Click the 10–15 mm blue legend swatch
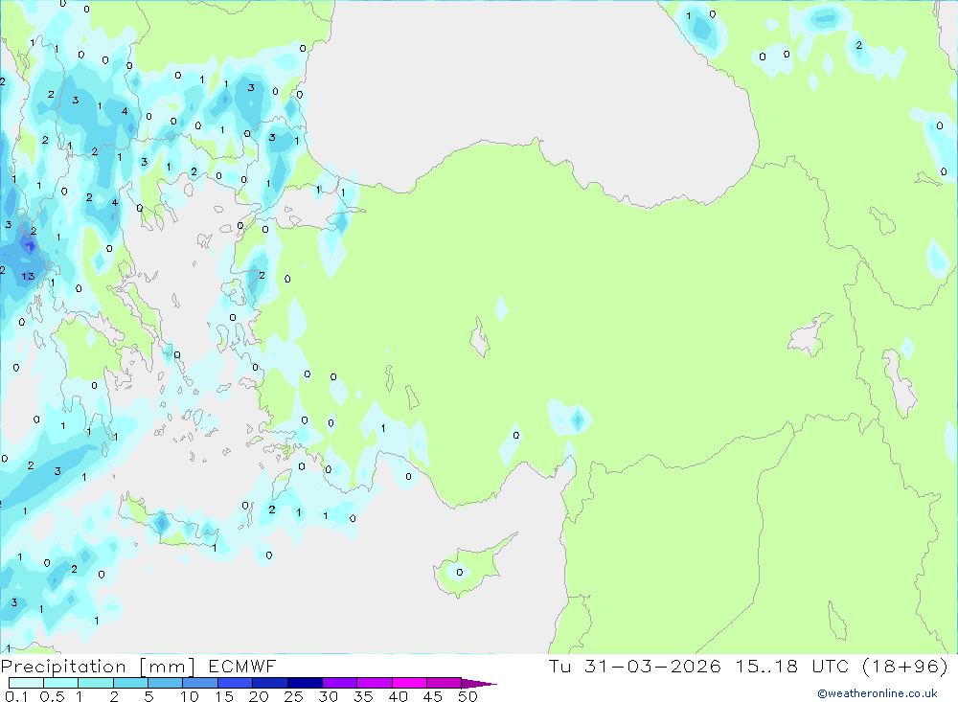958x702 pixels. (x=200, y=683)
